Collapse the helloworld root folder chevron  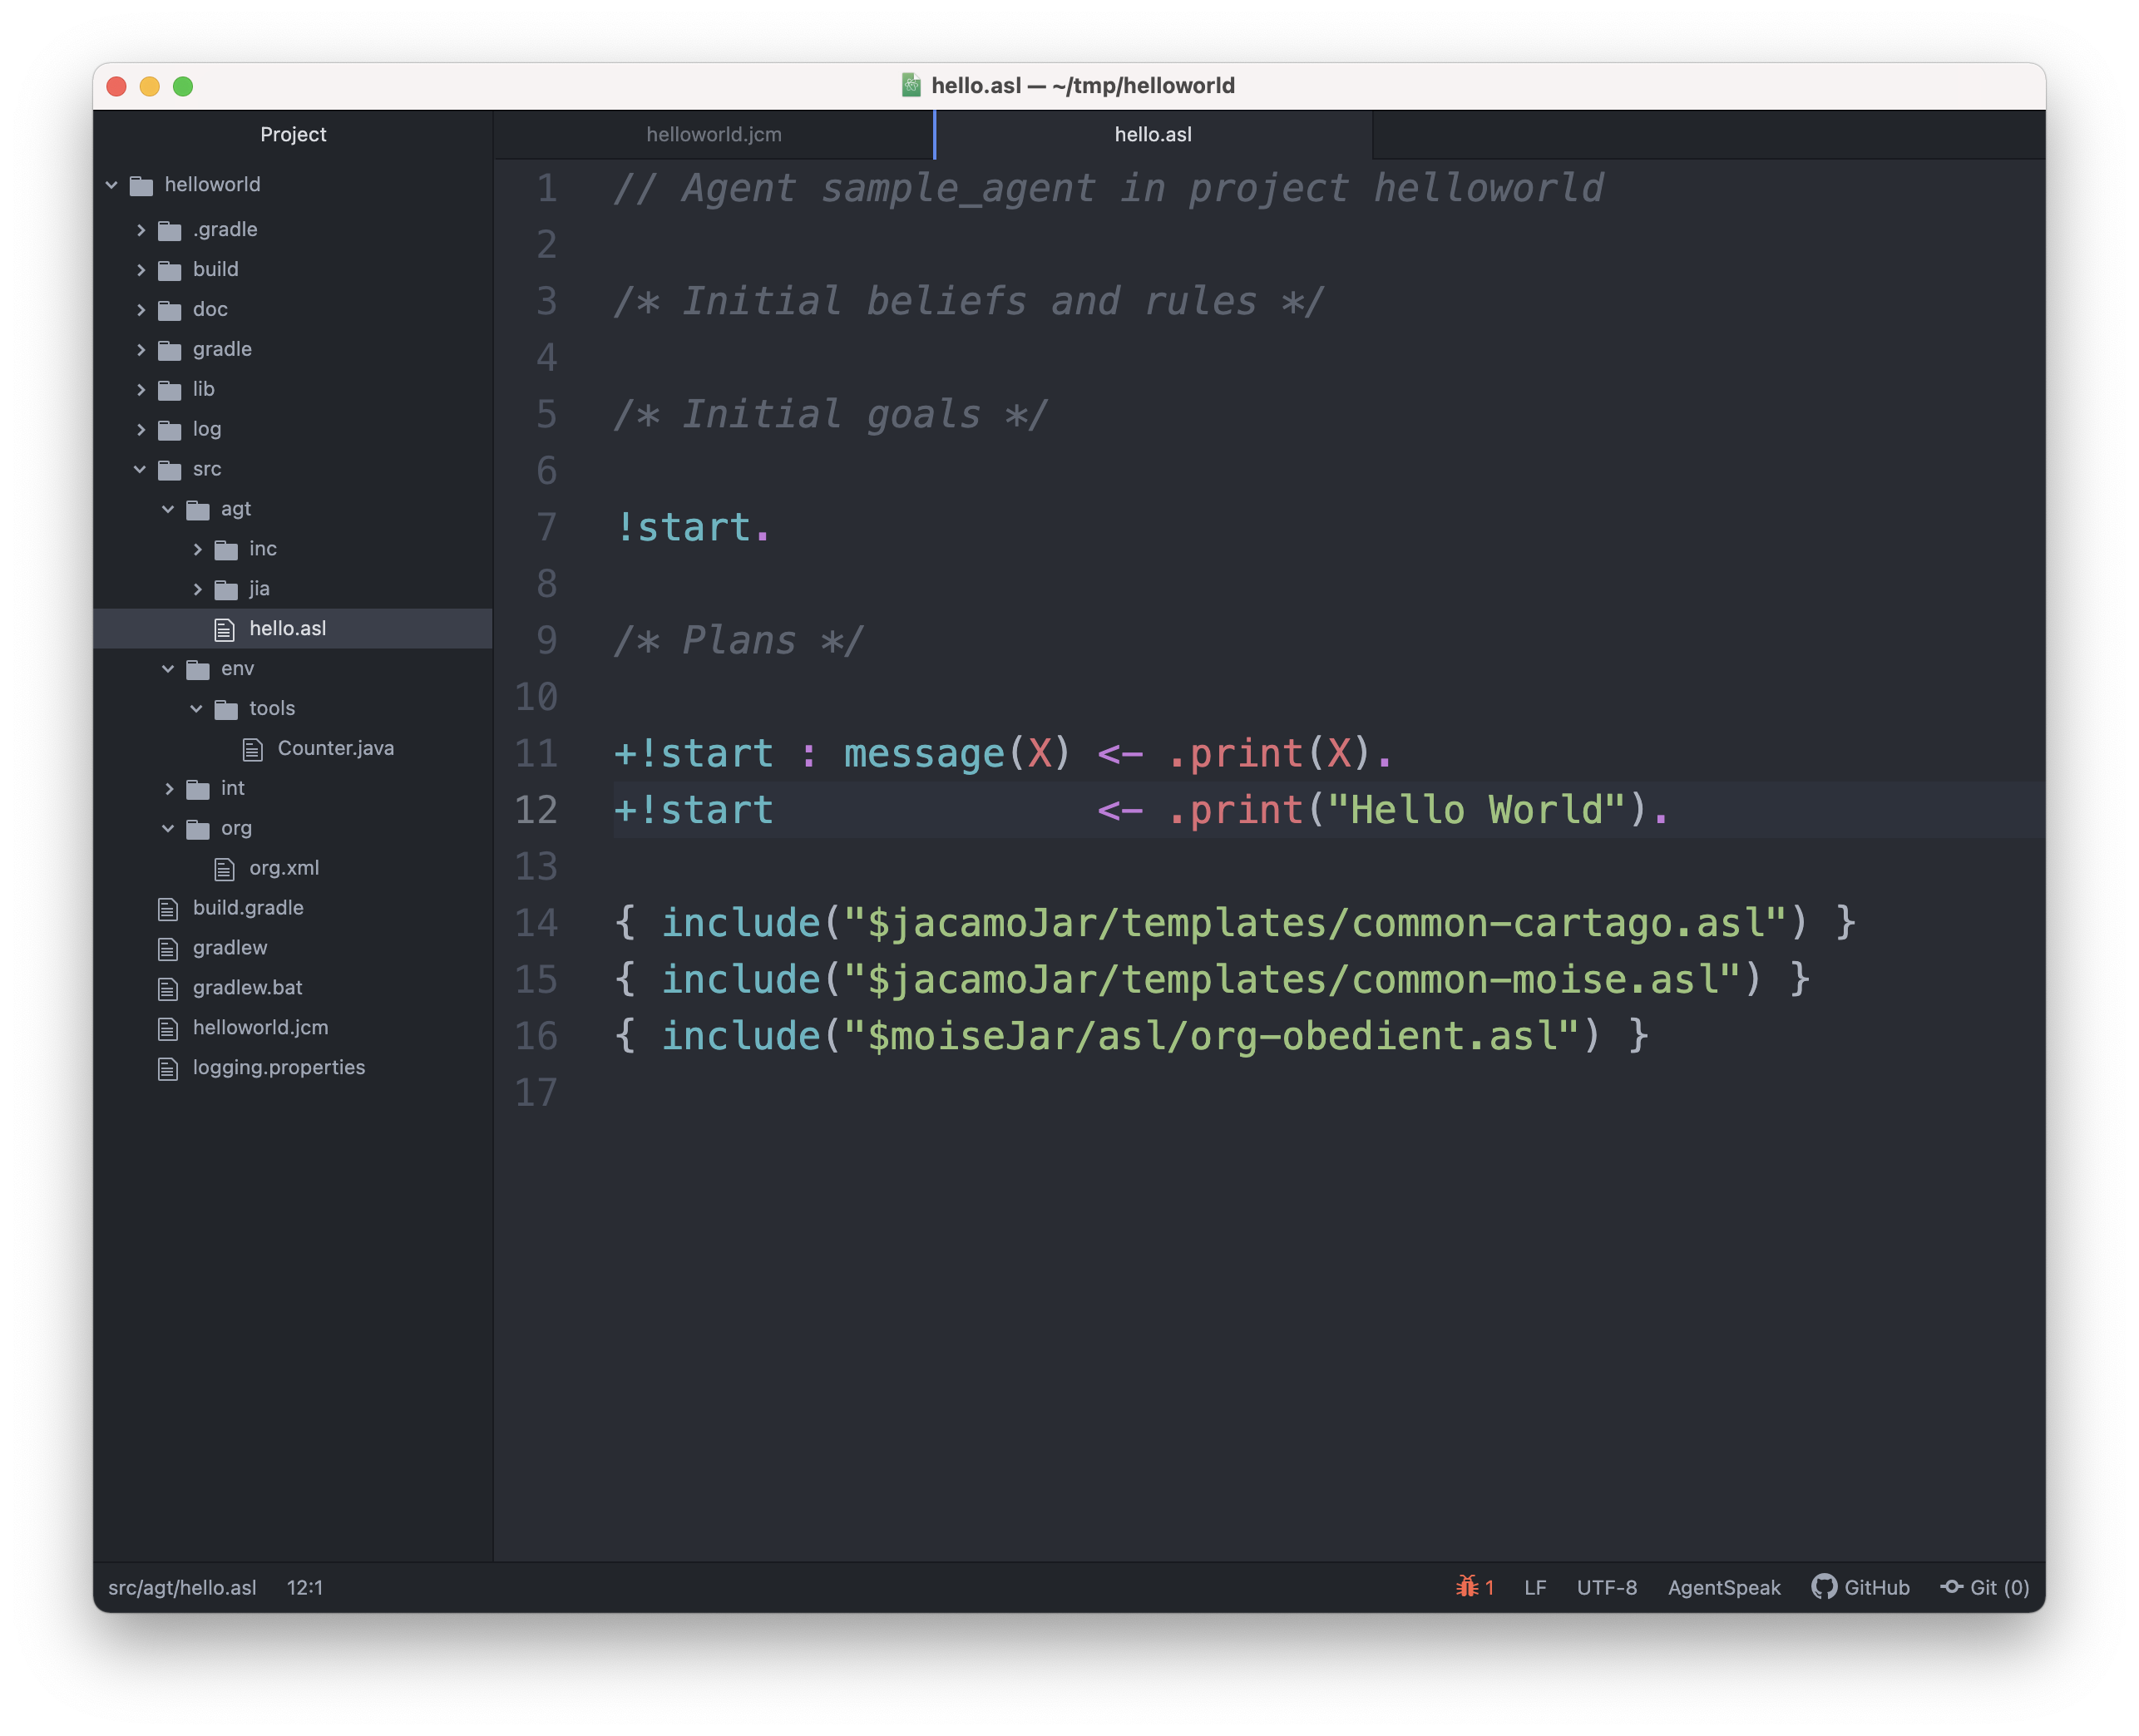click(x=112, y=185)
